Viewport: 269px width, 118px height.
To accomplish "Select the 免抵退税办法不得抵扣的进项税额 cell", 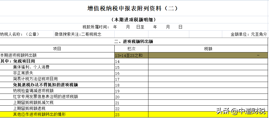I will click(45, 85).
